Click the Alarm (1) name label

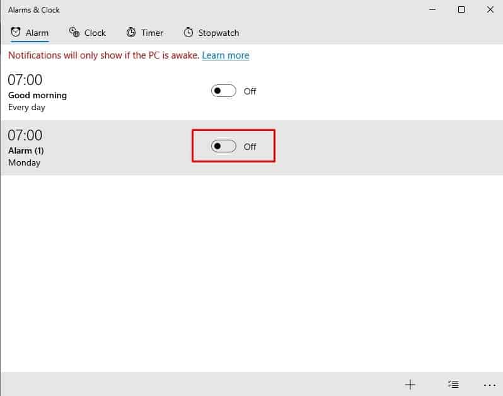[x=26, y=150]
